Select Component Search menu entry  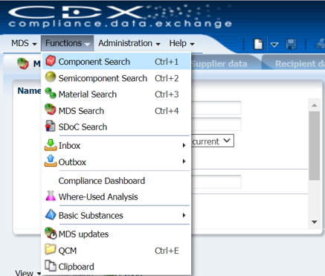(117, 61)
